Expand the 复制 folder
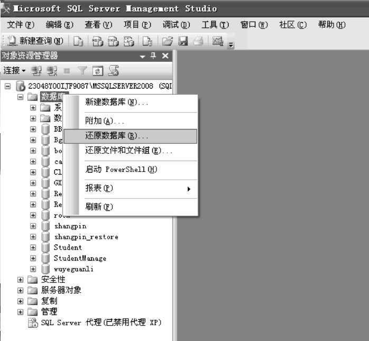This screenshot has height=341, width=369. click(x=21, y=301)
